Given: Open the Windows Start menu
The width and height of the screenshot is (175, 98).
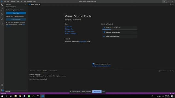Looking at the screenshot, I should coord(2,96).
